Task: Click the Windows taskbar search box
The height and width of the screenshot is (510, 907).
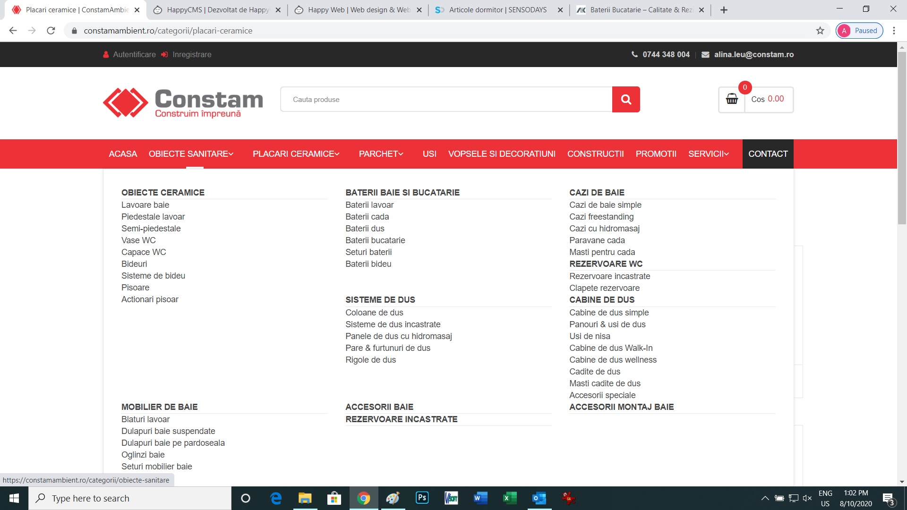Action: (130, 498)
